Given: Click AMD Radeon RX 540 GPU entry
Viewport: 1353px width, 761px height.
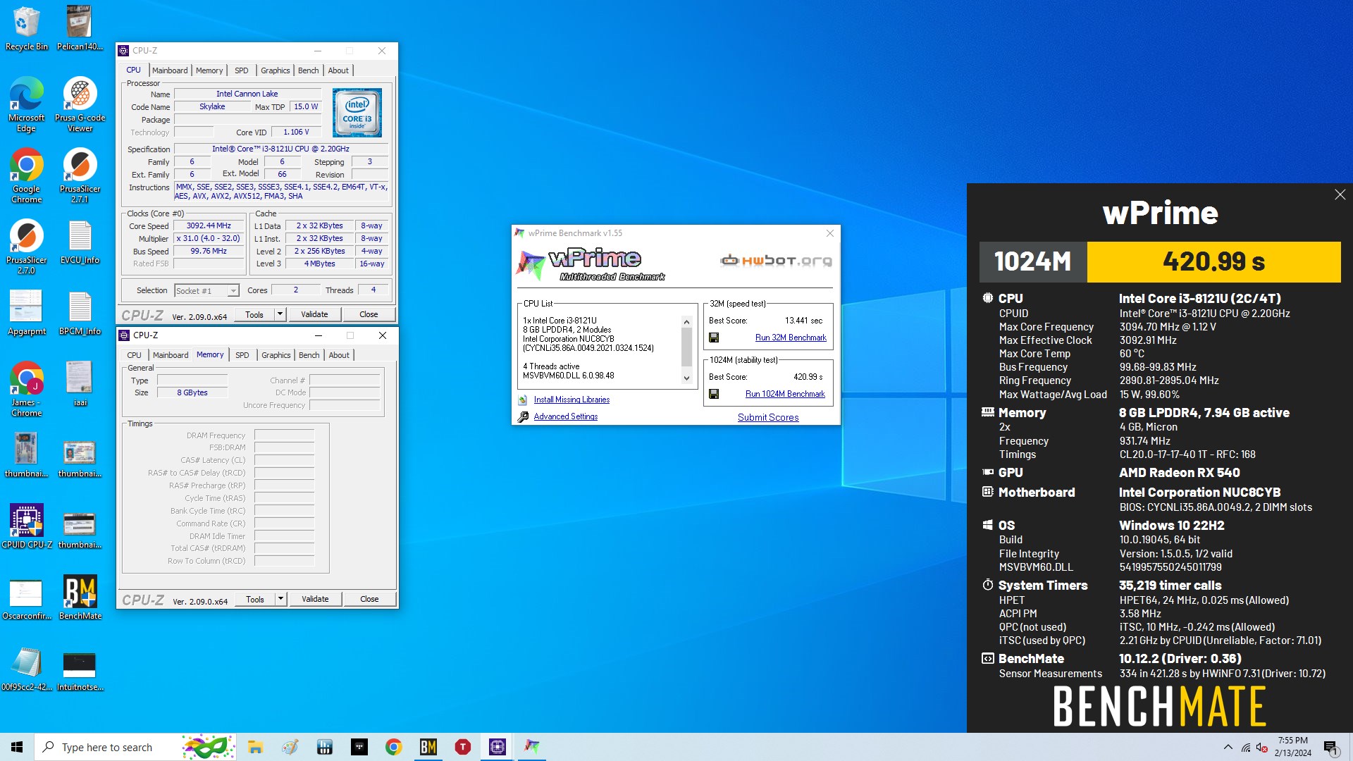Looking at the screenshot, I should point(1179,473).
